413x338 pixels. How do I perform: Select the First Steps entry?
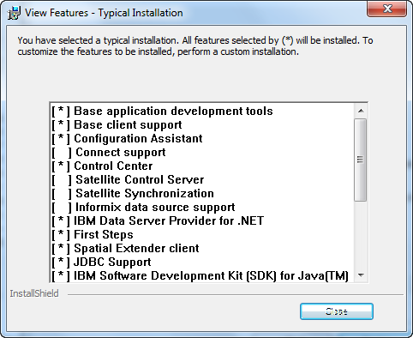[x=93, y=235]
